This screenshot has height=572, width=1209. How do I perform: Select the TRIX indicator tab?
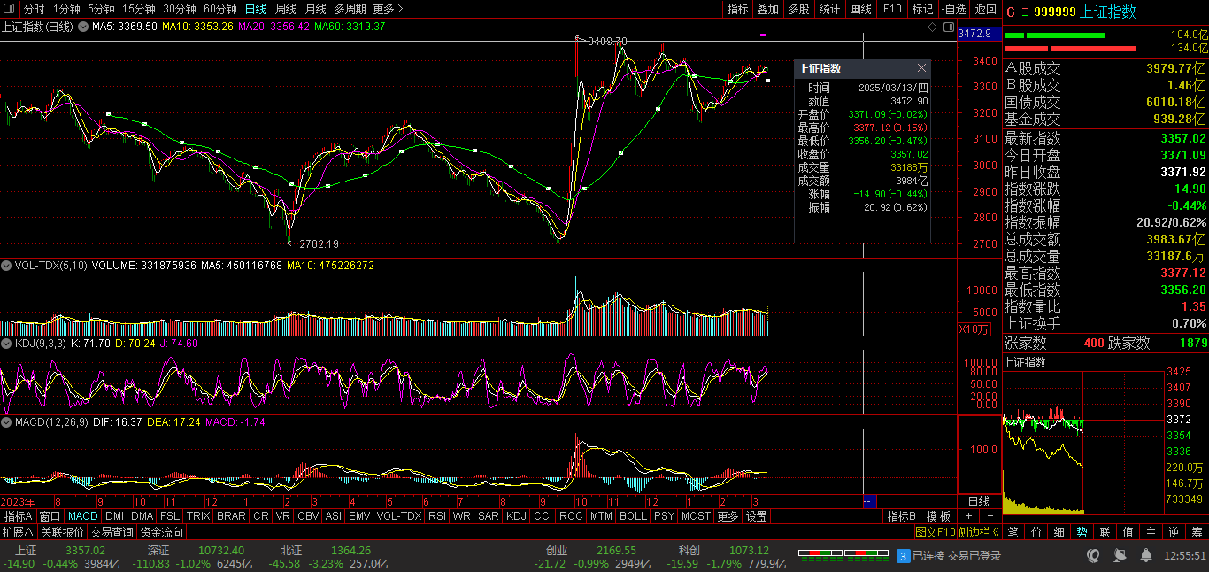(x=198, y=516)
